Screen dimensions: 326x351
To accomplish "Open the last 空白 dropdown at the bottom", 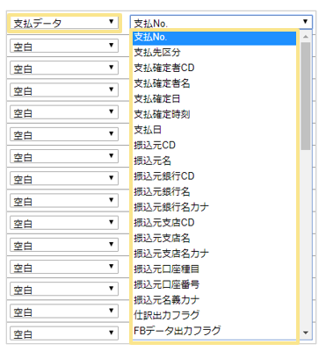I will tap(64, 333).
